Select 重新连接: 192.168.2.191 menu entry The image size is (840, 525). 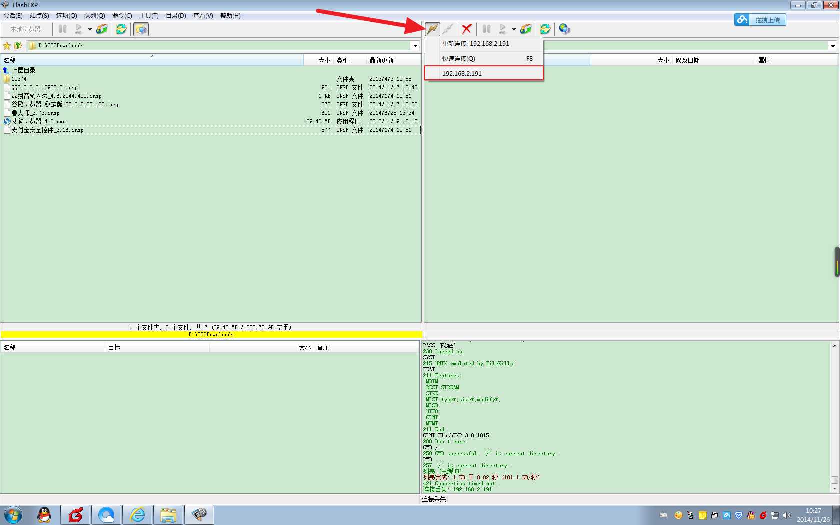(x=484, y=44)
